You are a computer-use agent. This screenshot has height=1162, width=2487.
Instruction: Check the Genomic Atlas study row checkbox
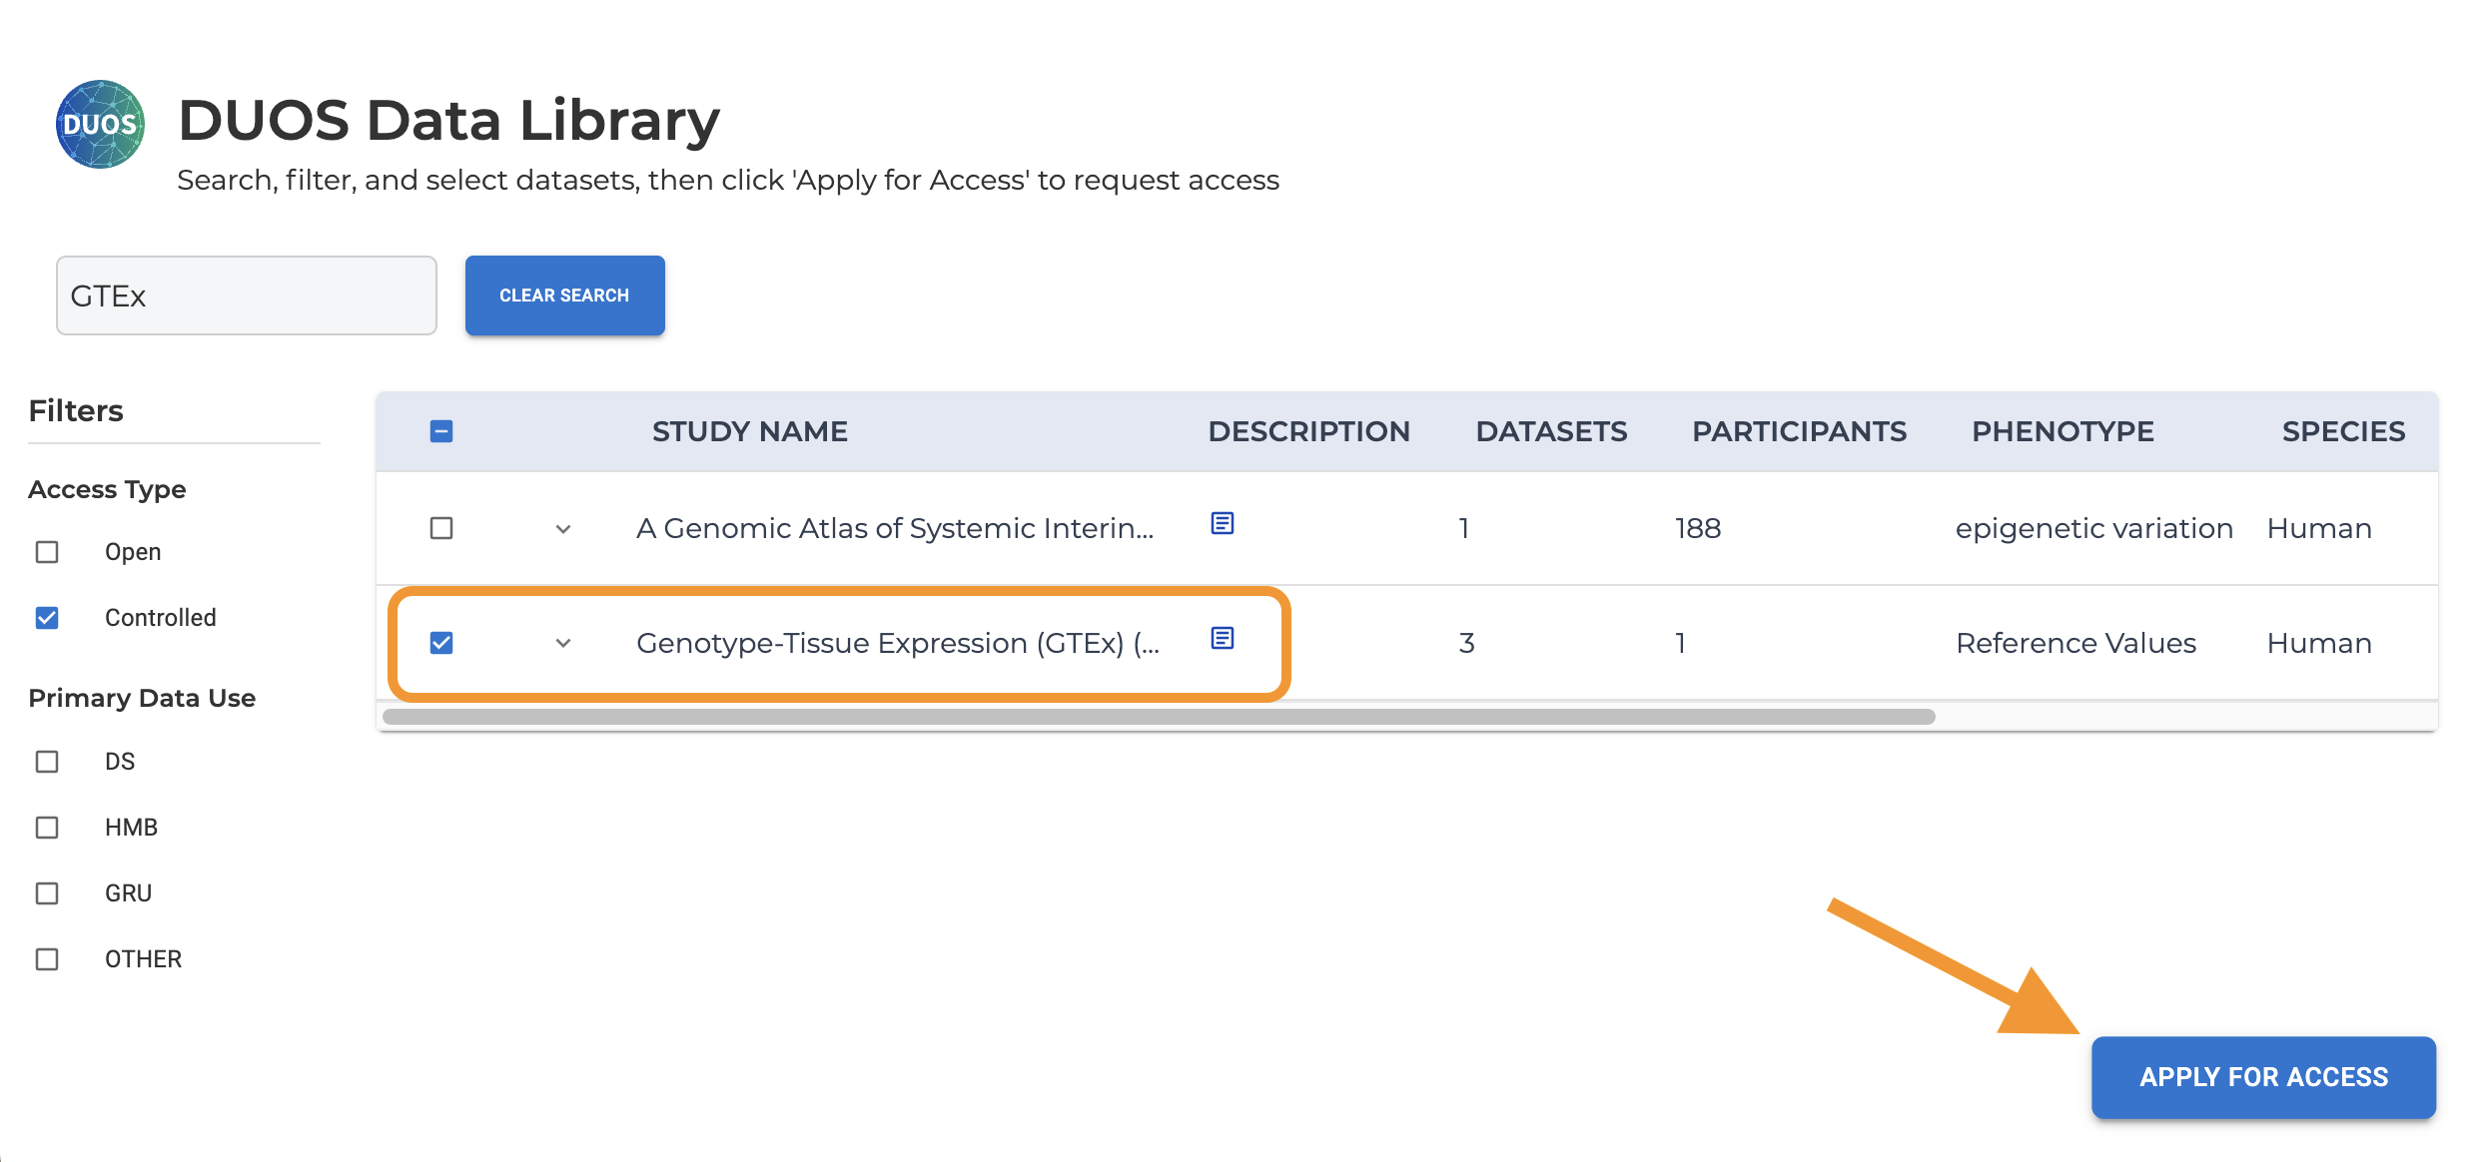[x=441, y=528]
